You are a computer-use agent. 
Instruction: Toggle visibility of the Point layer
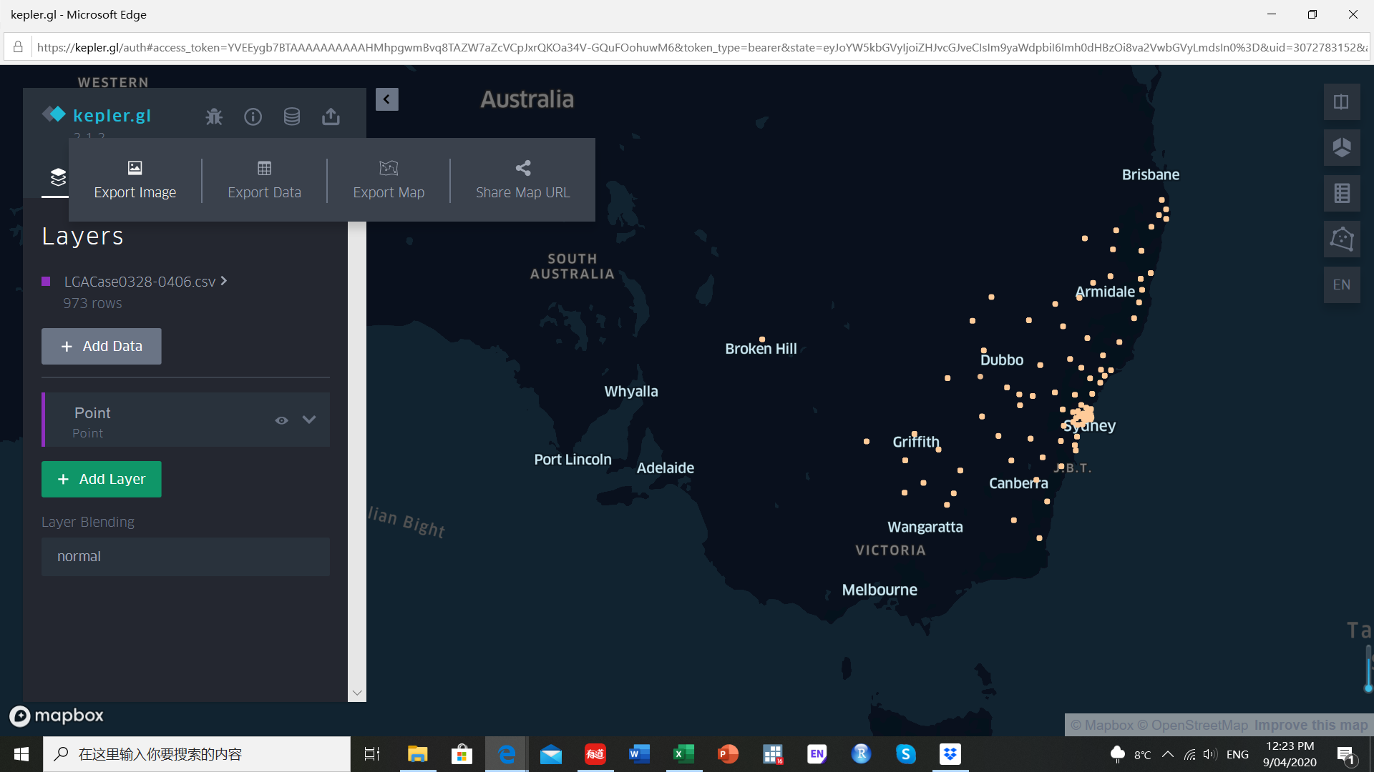282,420
